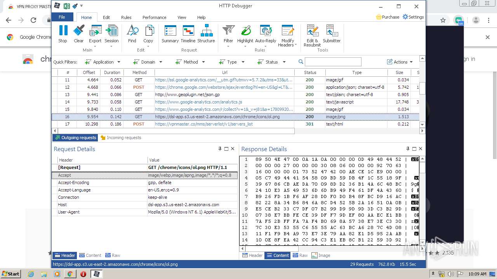Pin the Request Details panel

pyautogui.click(x=220, y=149)
